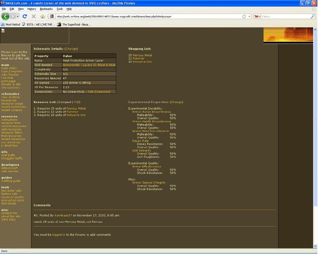Go to Home via house icon

[42, 16]
